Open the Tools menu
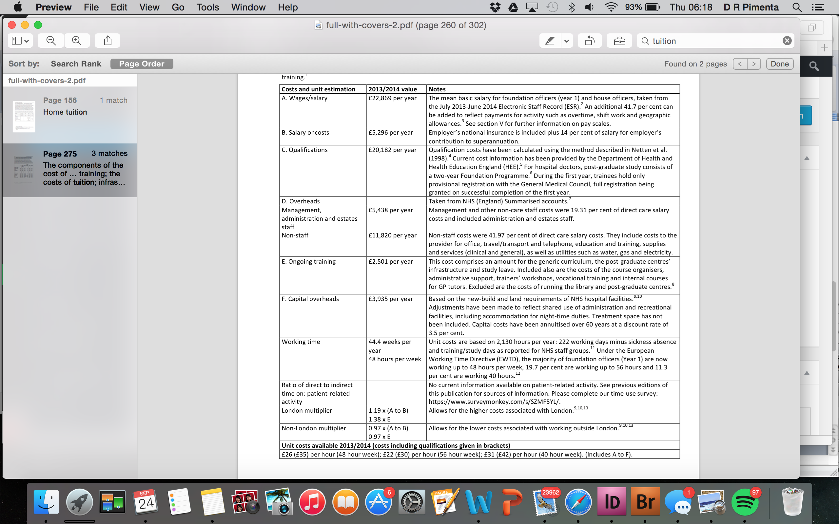 point(208,7)
